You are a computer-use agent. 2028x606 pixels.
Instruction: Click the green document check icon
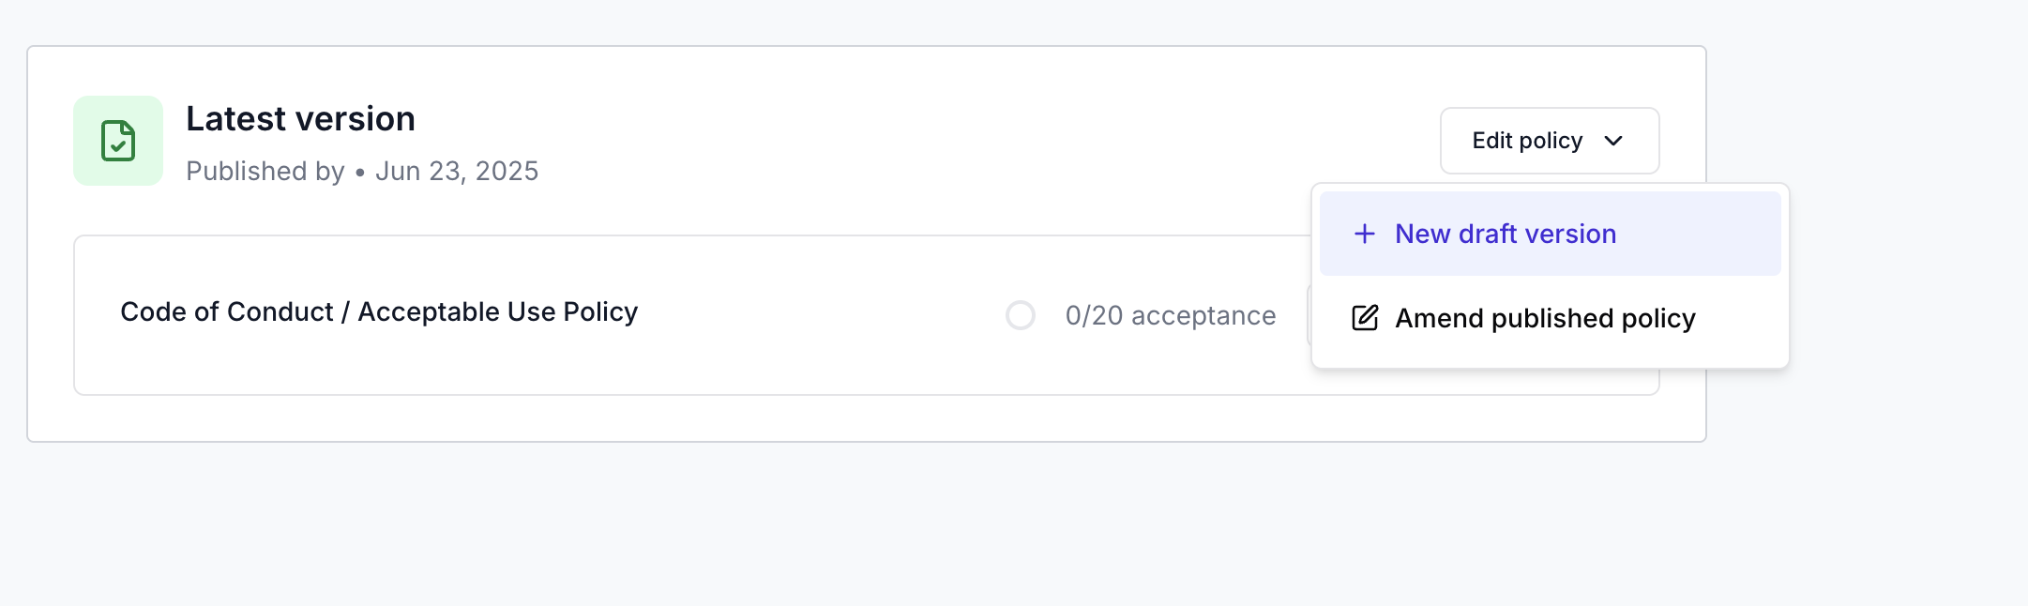coord(118,141)
